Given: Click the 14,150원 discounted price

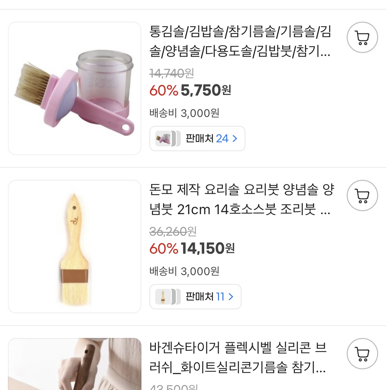Looking at the screenshot, I should pyautogui.click(x=208, y=249).
